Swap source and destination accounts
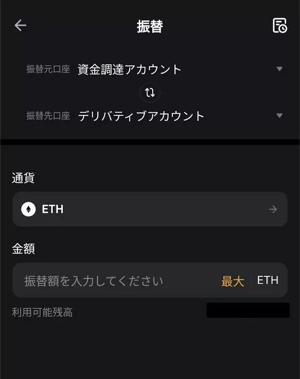Image resolution: width=300 pixels, height=379 pixels. [x=150, y=93]
